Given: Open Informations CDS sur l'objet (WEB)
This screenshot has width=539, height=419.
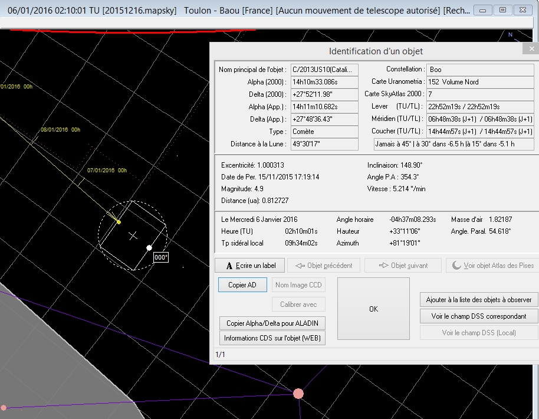Looking at the screenshot, I should coord(271,338).
